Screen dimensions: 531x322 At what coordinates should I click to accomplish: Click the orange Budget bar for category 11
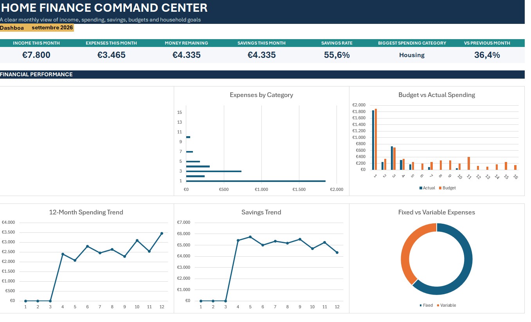click(x=469, y=163)
